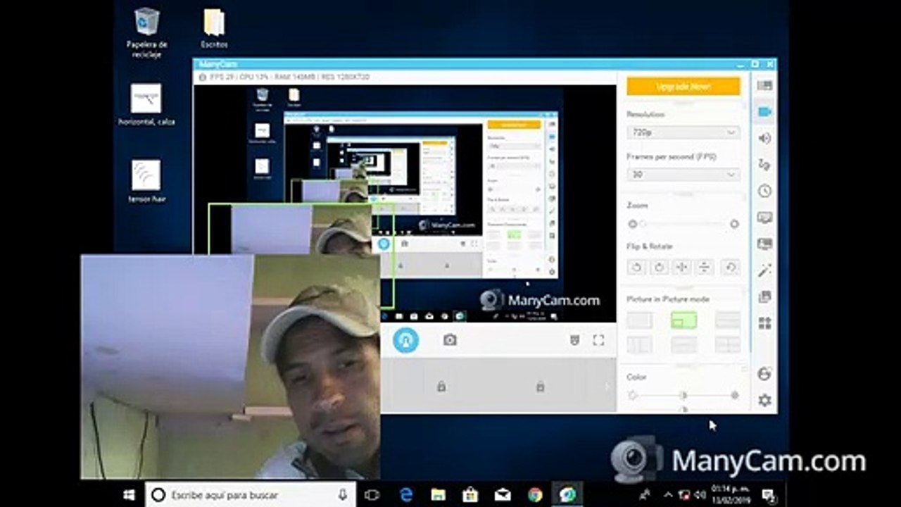Click the zoom-out minus icon

[x=632, y=224]
